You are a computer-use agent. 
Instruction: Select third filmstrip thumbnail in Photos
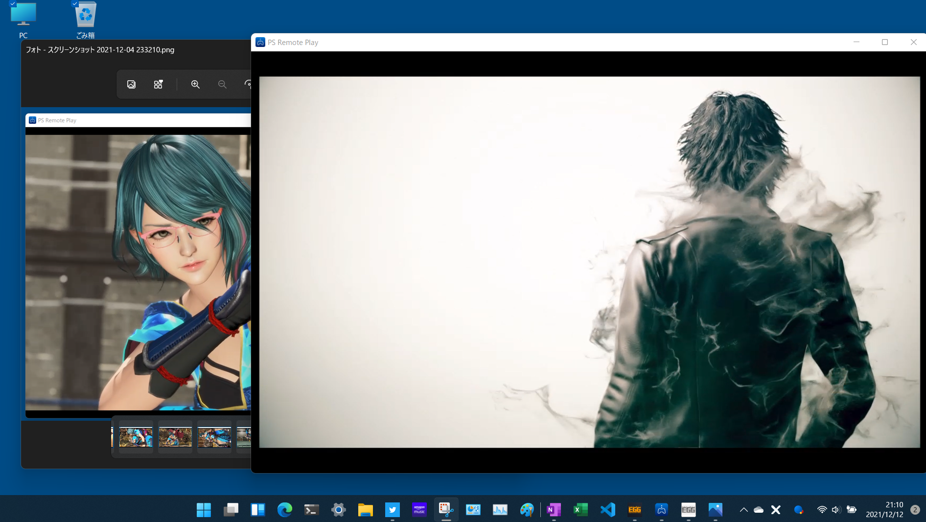[x=214, y=437]
